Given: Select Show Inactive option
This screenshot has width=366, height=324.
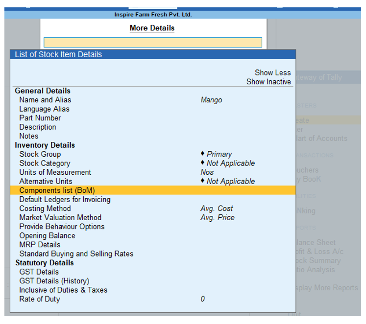Looking at the screenshot, I should point(268,82).
